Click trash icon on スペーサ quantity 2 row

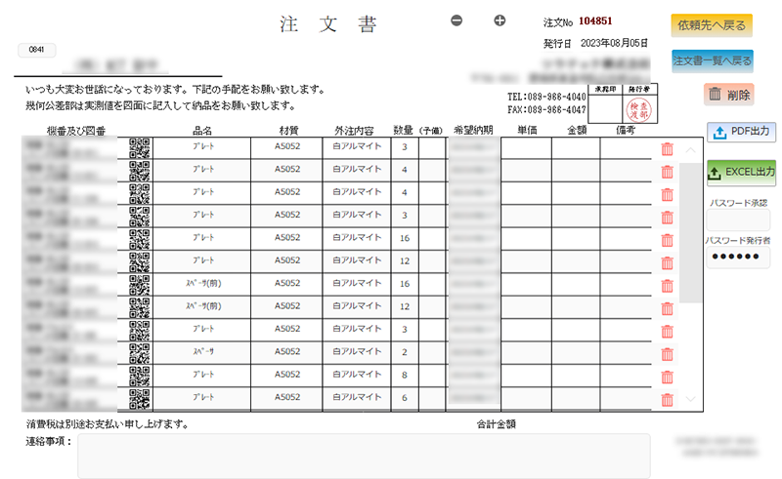(668, 354)
